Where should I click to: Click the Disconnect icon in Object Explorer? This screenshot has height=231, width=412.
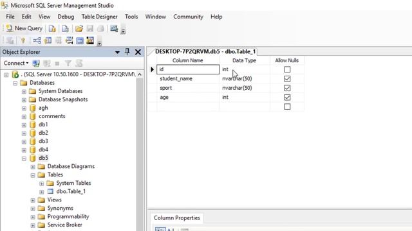(47, 63)
